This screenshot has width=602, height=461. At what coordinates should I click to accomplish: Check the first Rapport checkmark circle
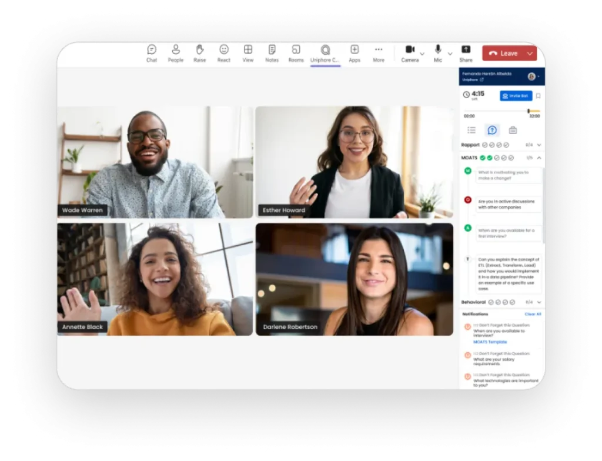[485, 145]
